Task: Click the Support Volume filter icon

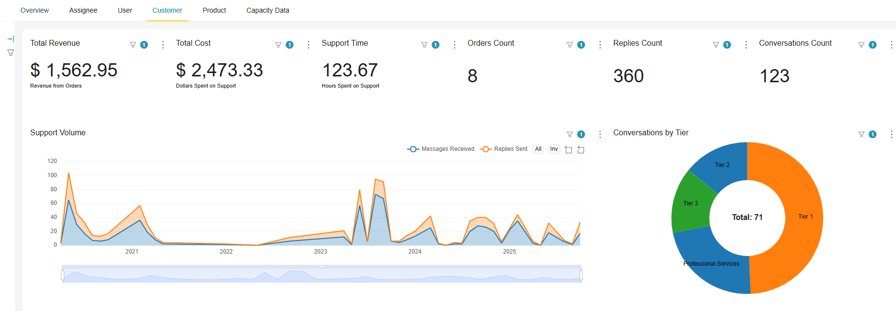Action: pyautogui.click(x=570, y=134)
